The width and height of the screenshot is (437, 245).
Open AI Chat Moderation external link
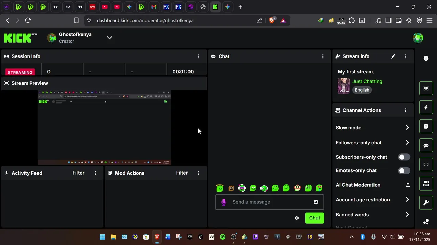pyautogui.click(x=407, y=185)
